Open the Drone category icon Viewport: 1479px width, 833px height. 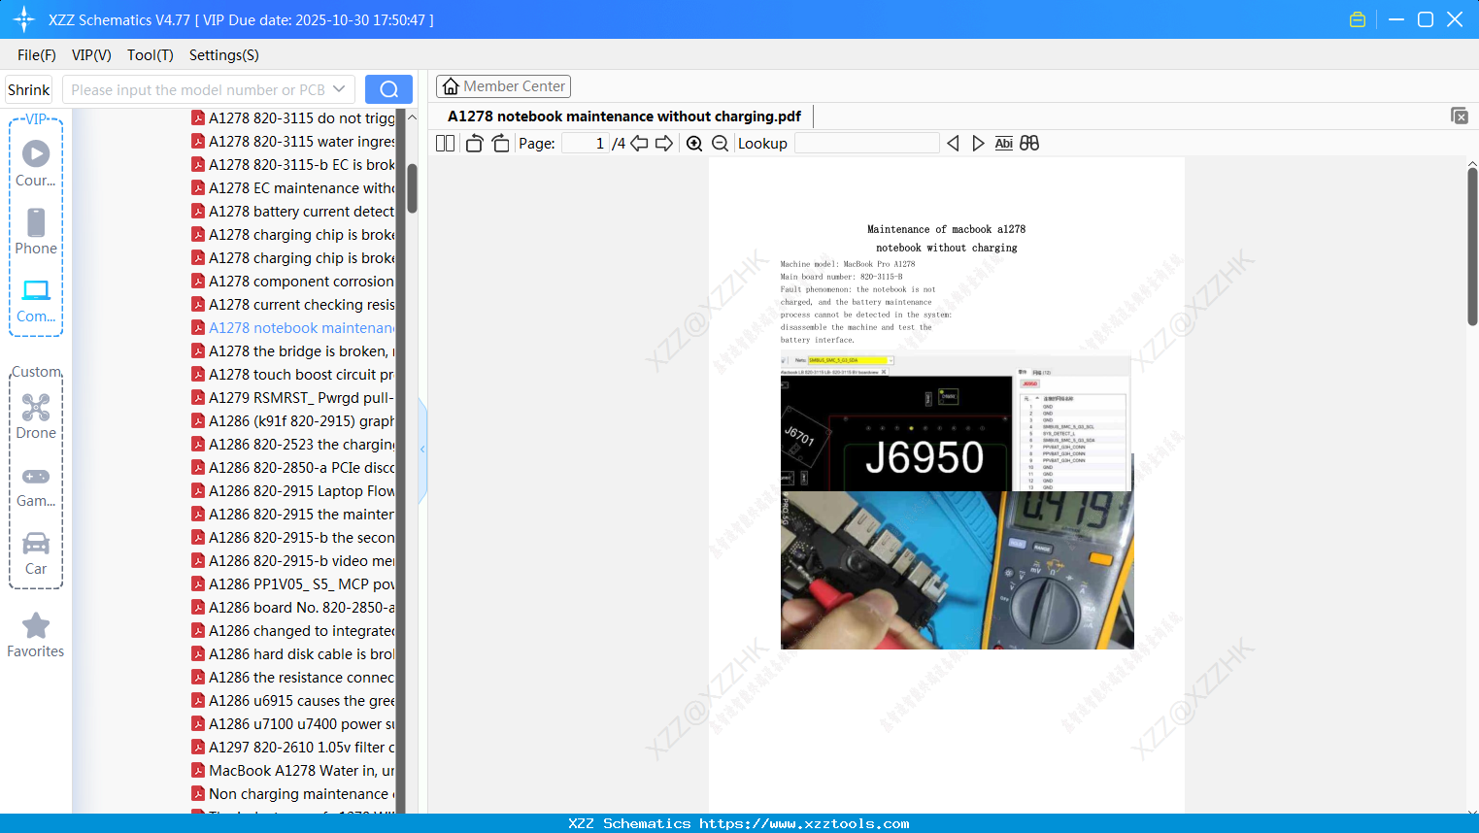(36, 407)
